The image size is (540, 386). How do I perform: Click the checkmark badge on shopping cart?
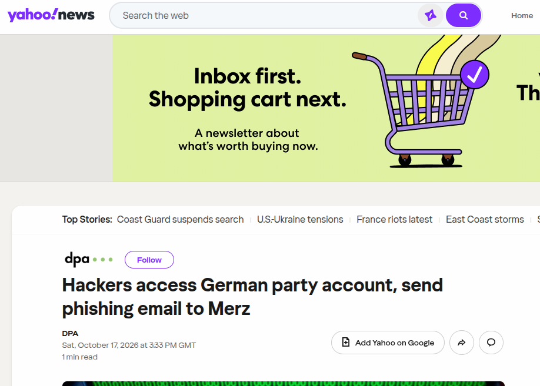click(475, 75)
